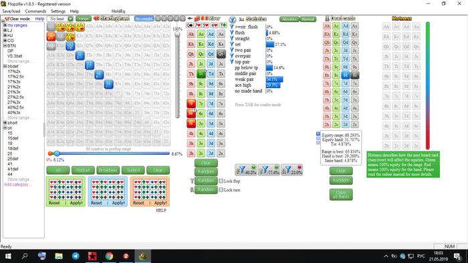Toggle the straight statistics filter
The image size is (468, 263).
coord(231,39)
